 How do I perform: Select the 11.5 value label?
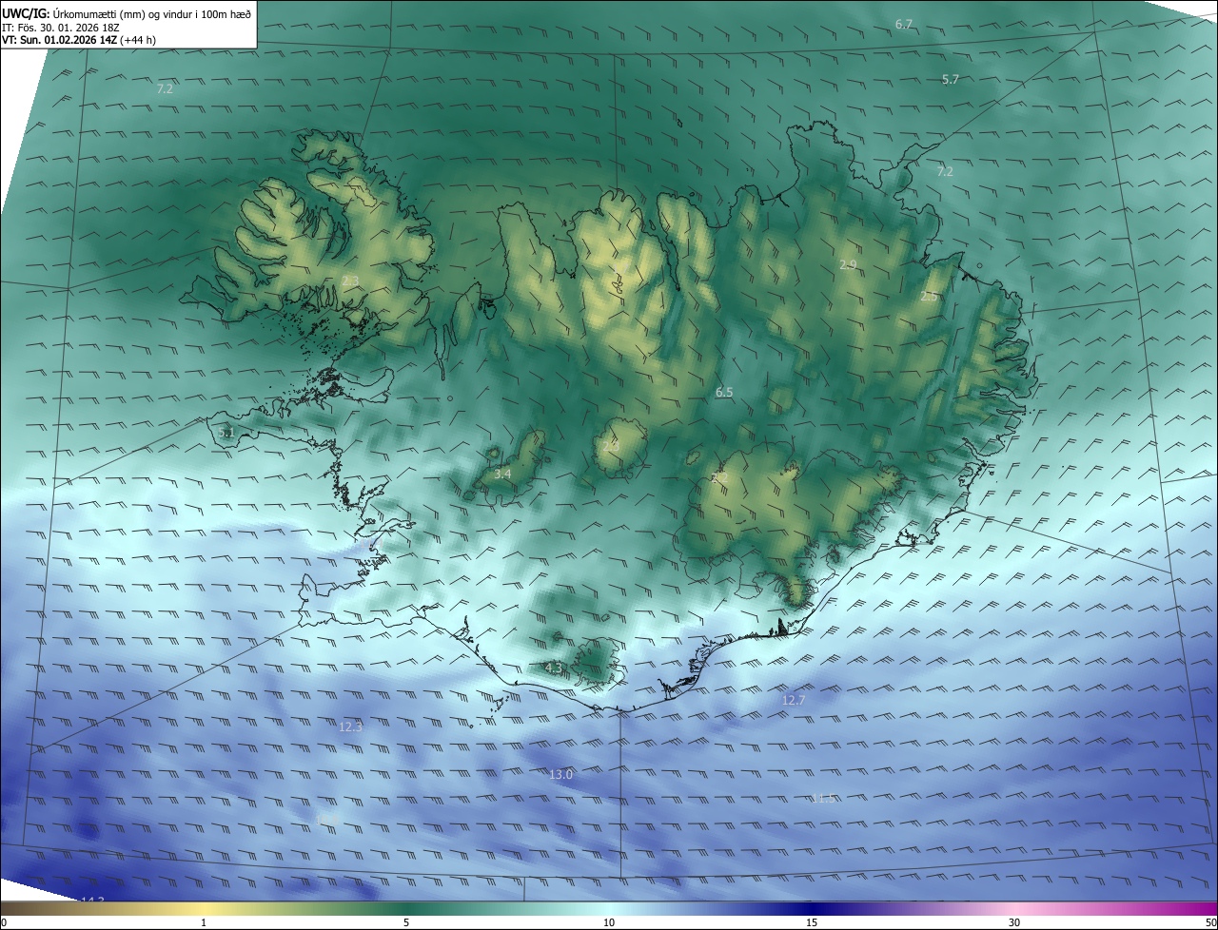click(x=823, y=798)
